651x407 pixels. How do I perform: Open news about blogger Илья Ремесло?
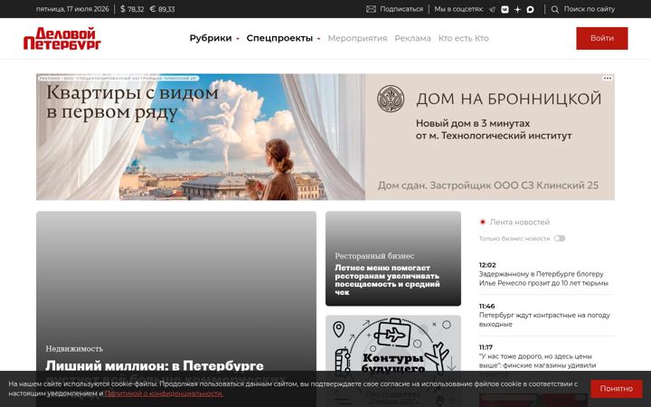(543, 279)
